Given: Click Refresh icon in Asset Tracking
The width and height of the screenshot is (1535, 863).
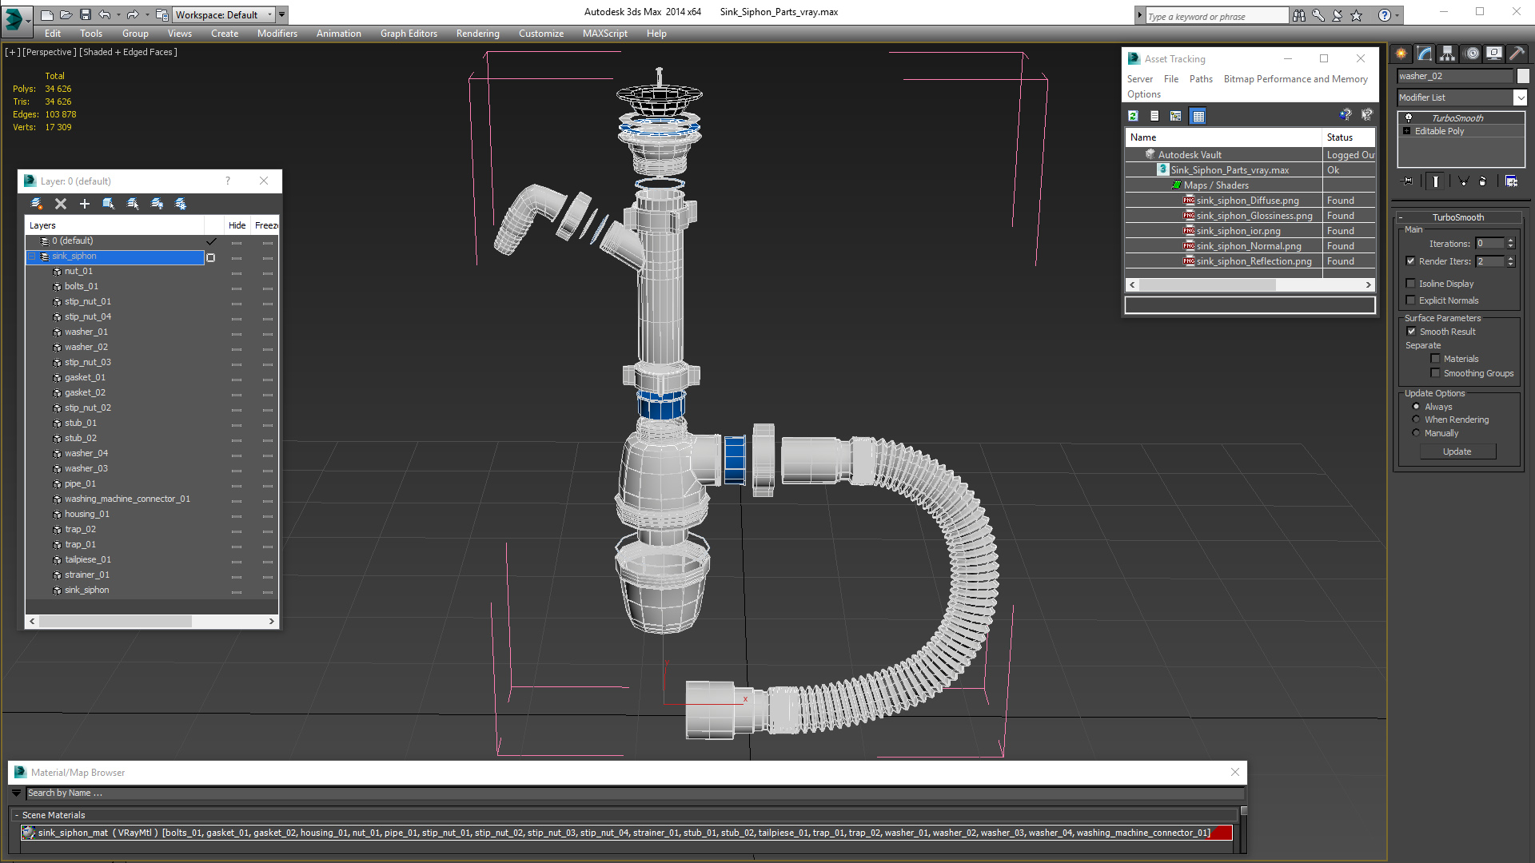Looking at the screenshot, I should tap(1133, 116).
